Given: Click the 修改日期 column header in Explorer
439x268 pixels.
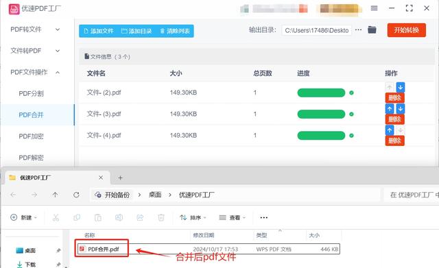Looking at the screenshot, I should click(204, 235).
